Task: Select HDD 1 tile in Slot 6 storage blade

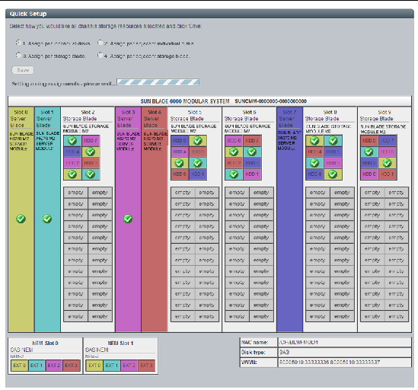Action: (252, 174)
